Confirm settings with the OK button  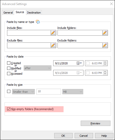pyautogui.click(x=63, y=136)
